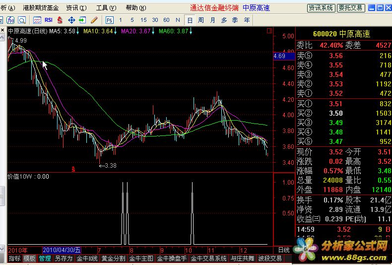Select the 年 yearly period
This screenshot has width=392, height=265.
[247, 20]
